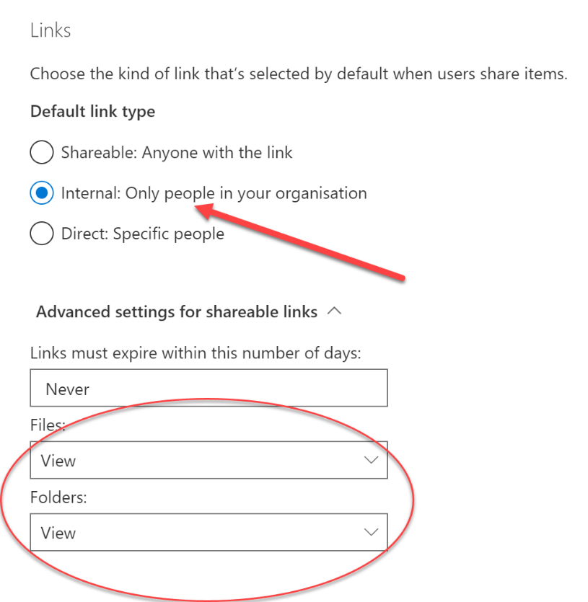Click the 'Choose the kind of link' description
Screen dimensions: 588x602
tap(299, 74)
